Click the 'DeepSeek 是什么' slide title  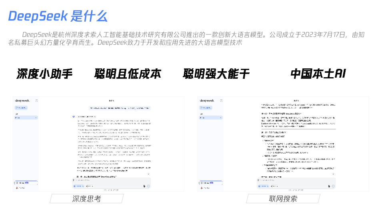58,16
